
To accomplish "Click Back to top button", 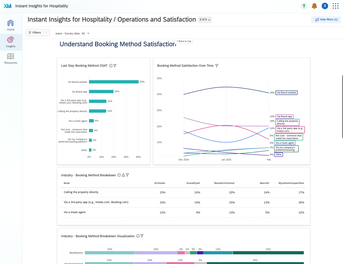I will (184, 41).
